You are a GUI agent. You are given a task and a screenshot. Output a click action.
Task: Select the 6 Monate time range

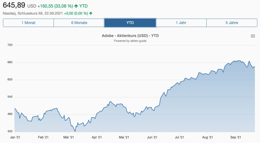click(79, 23)
